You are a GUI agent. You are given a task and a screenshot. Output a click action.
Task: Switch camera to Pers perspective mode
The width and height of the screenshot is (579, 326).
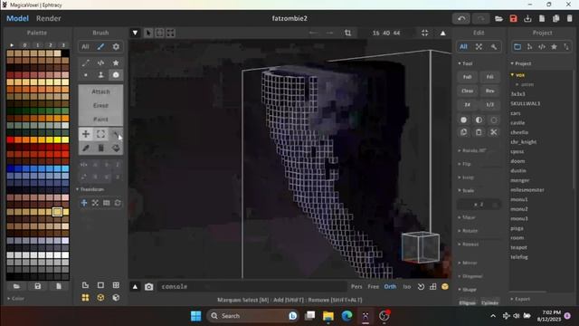[356, 287]
